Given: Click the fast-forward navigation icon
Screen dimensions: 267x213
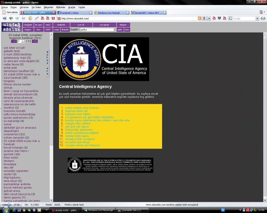Looking at the screenshot, I should tap(23, 18).
